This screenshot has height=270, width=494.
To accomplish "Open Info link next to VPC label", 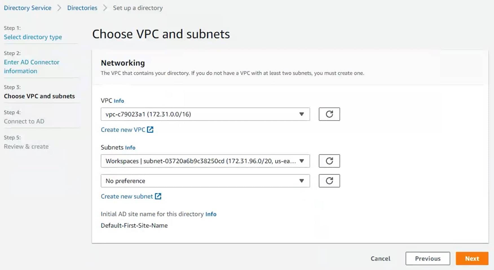I will (119, 101).
